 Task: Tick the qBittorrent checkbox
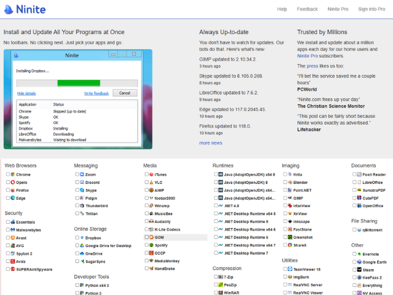pos(354,229)
